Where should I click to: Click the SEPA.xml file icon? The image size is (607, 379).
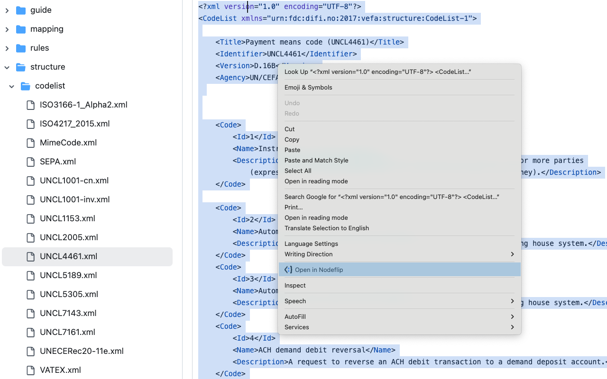(30, 162)
